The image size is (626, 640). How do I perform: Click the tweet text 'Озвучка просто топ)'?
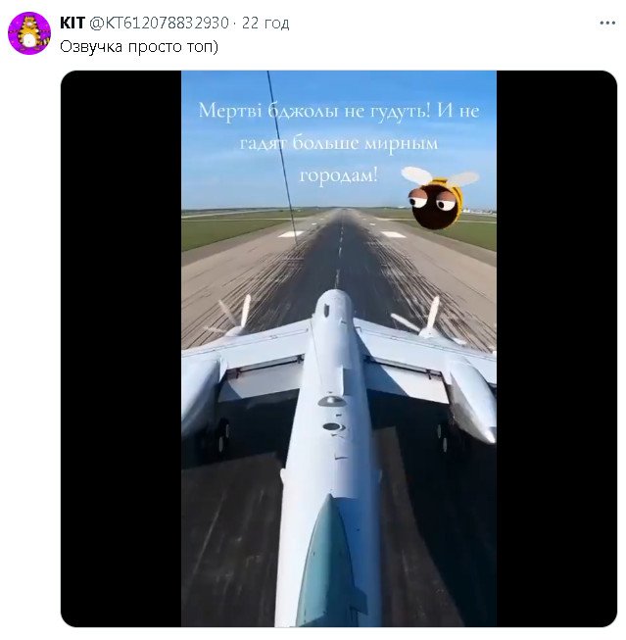(139, 46)
